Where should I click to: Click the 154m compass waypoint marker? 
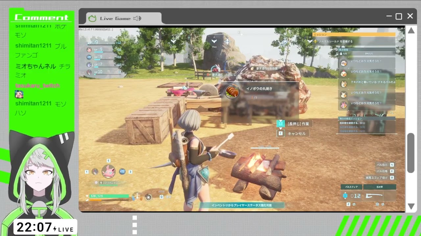tap(214, 42)
